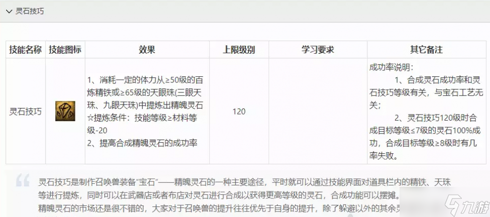Image resolution: width=490 pixels, height=217 pixels.
Task: Collapse the 灵石技巧 section chevron
Action: [x=9, y=12]
